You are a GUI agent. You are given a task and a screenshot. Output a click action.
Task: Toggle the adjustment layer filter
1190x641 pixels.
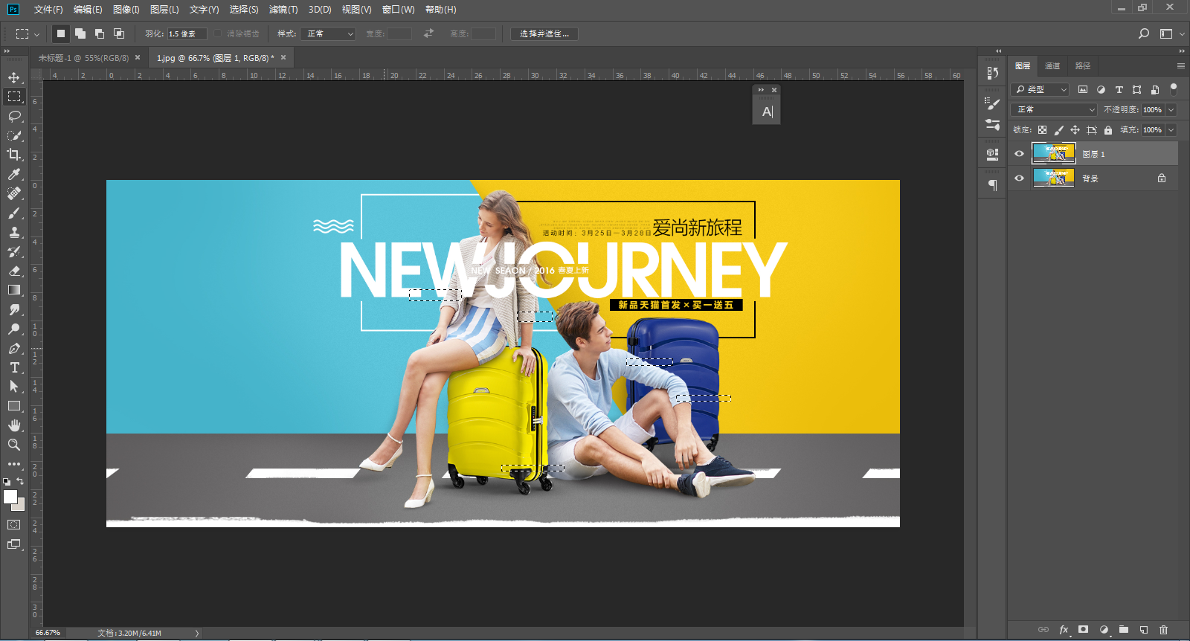point(1101,89)
